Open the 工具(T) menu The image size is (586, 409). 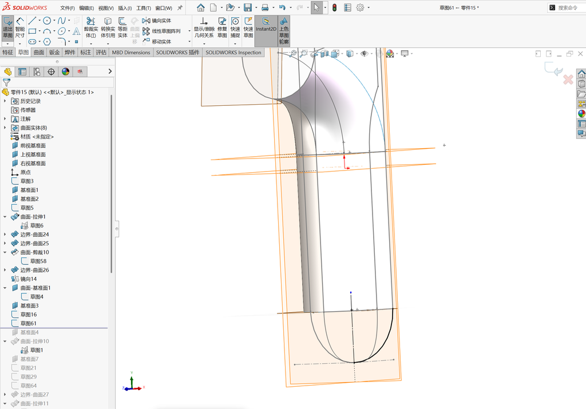point(144,8)
